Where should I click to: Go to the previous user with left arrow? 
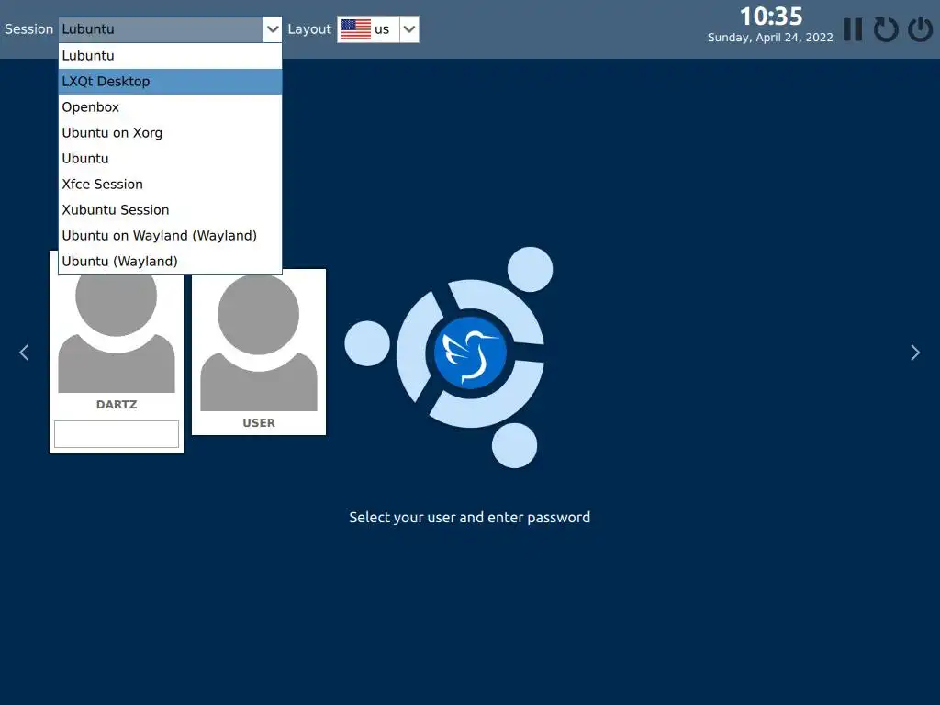(x=24, y=352)
